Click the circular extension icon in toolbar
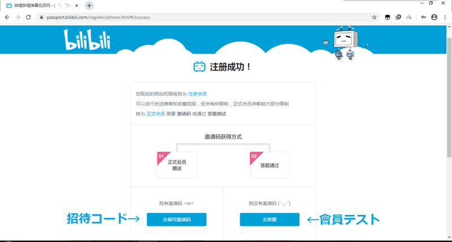This screenshot has height=242, width=452. pyautogui.click(x=398, y=17)
